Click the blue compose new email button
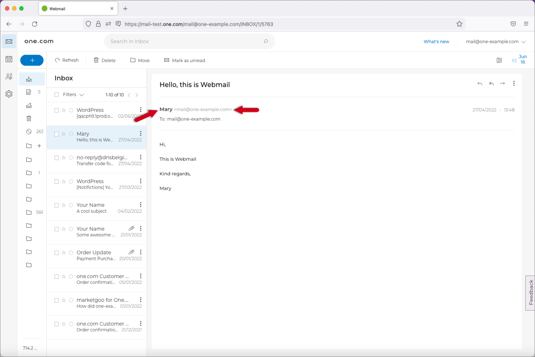 pyautogui.click(x=32, y=60)
